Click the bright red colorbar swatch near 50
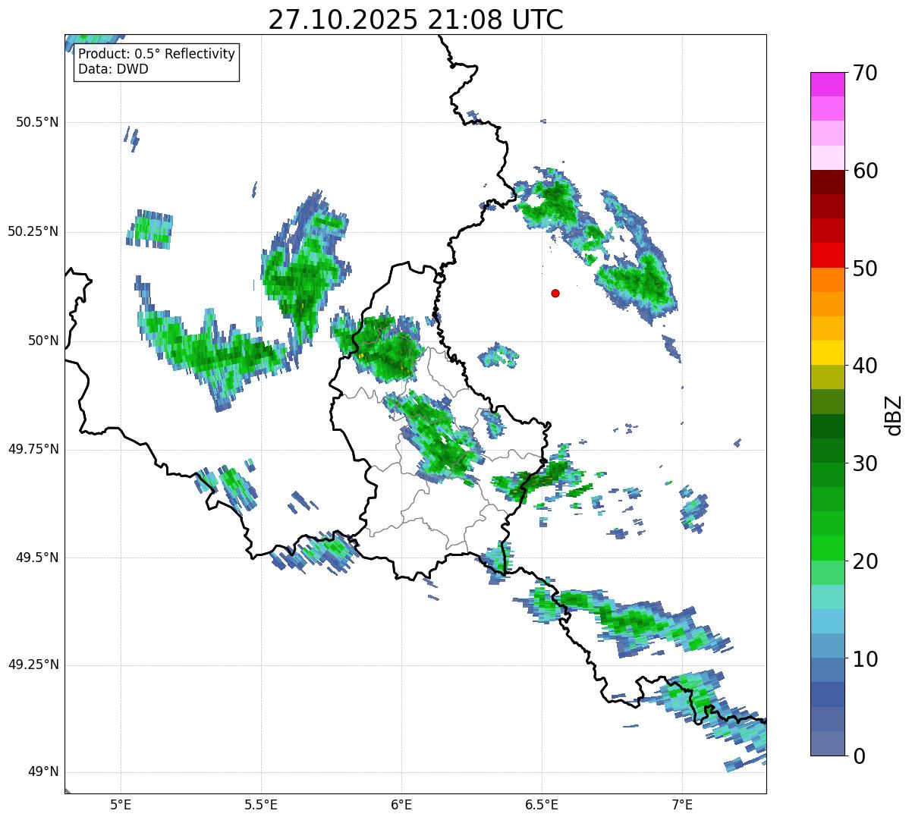This screenshot has height=820, width=912. 827,256
